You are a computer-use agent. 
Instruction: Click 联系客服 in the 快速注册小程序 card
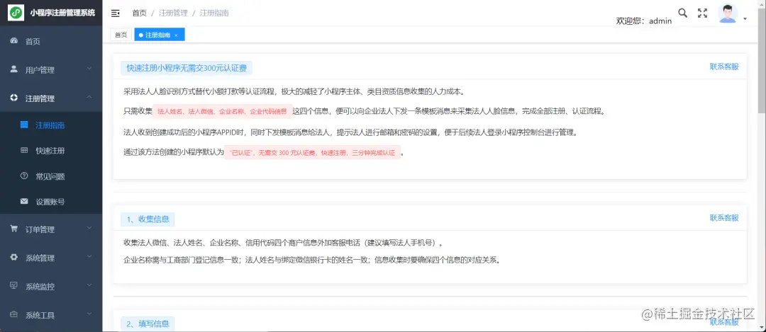(724, 67)
